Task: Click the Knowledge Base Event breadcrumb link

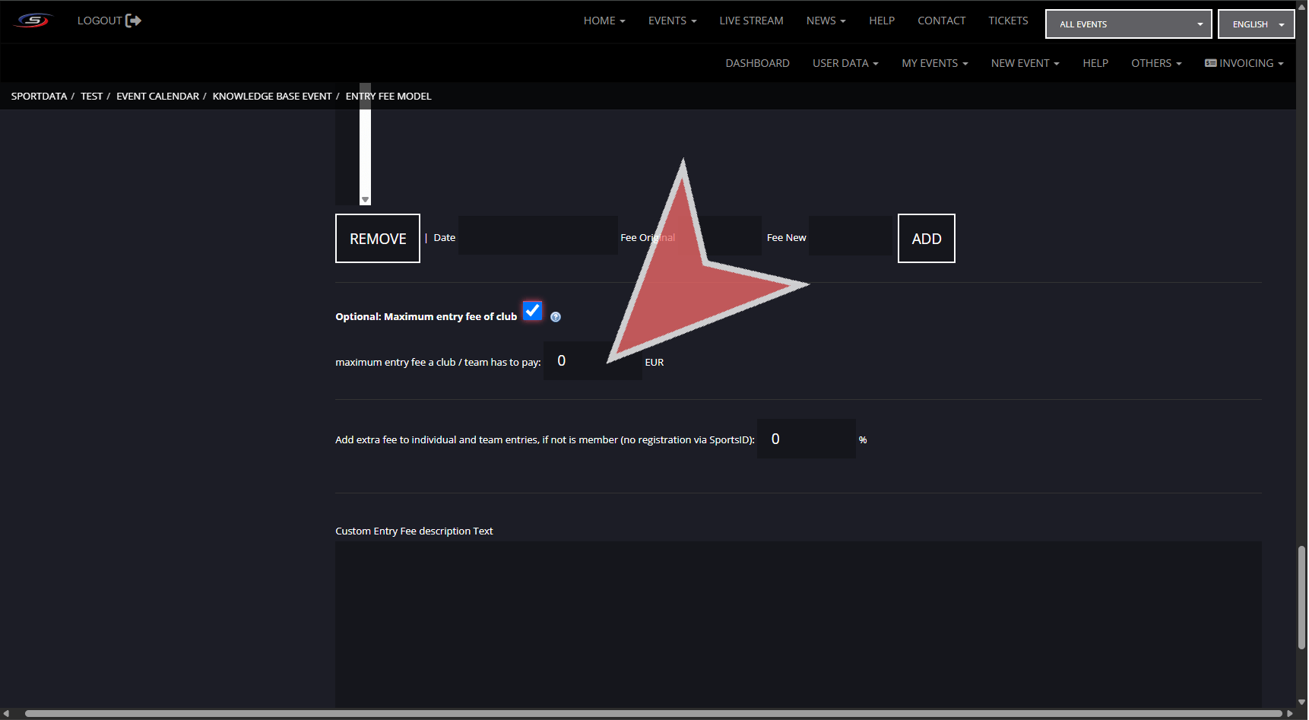Action: [272, 97]
